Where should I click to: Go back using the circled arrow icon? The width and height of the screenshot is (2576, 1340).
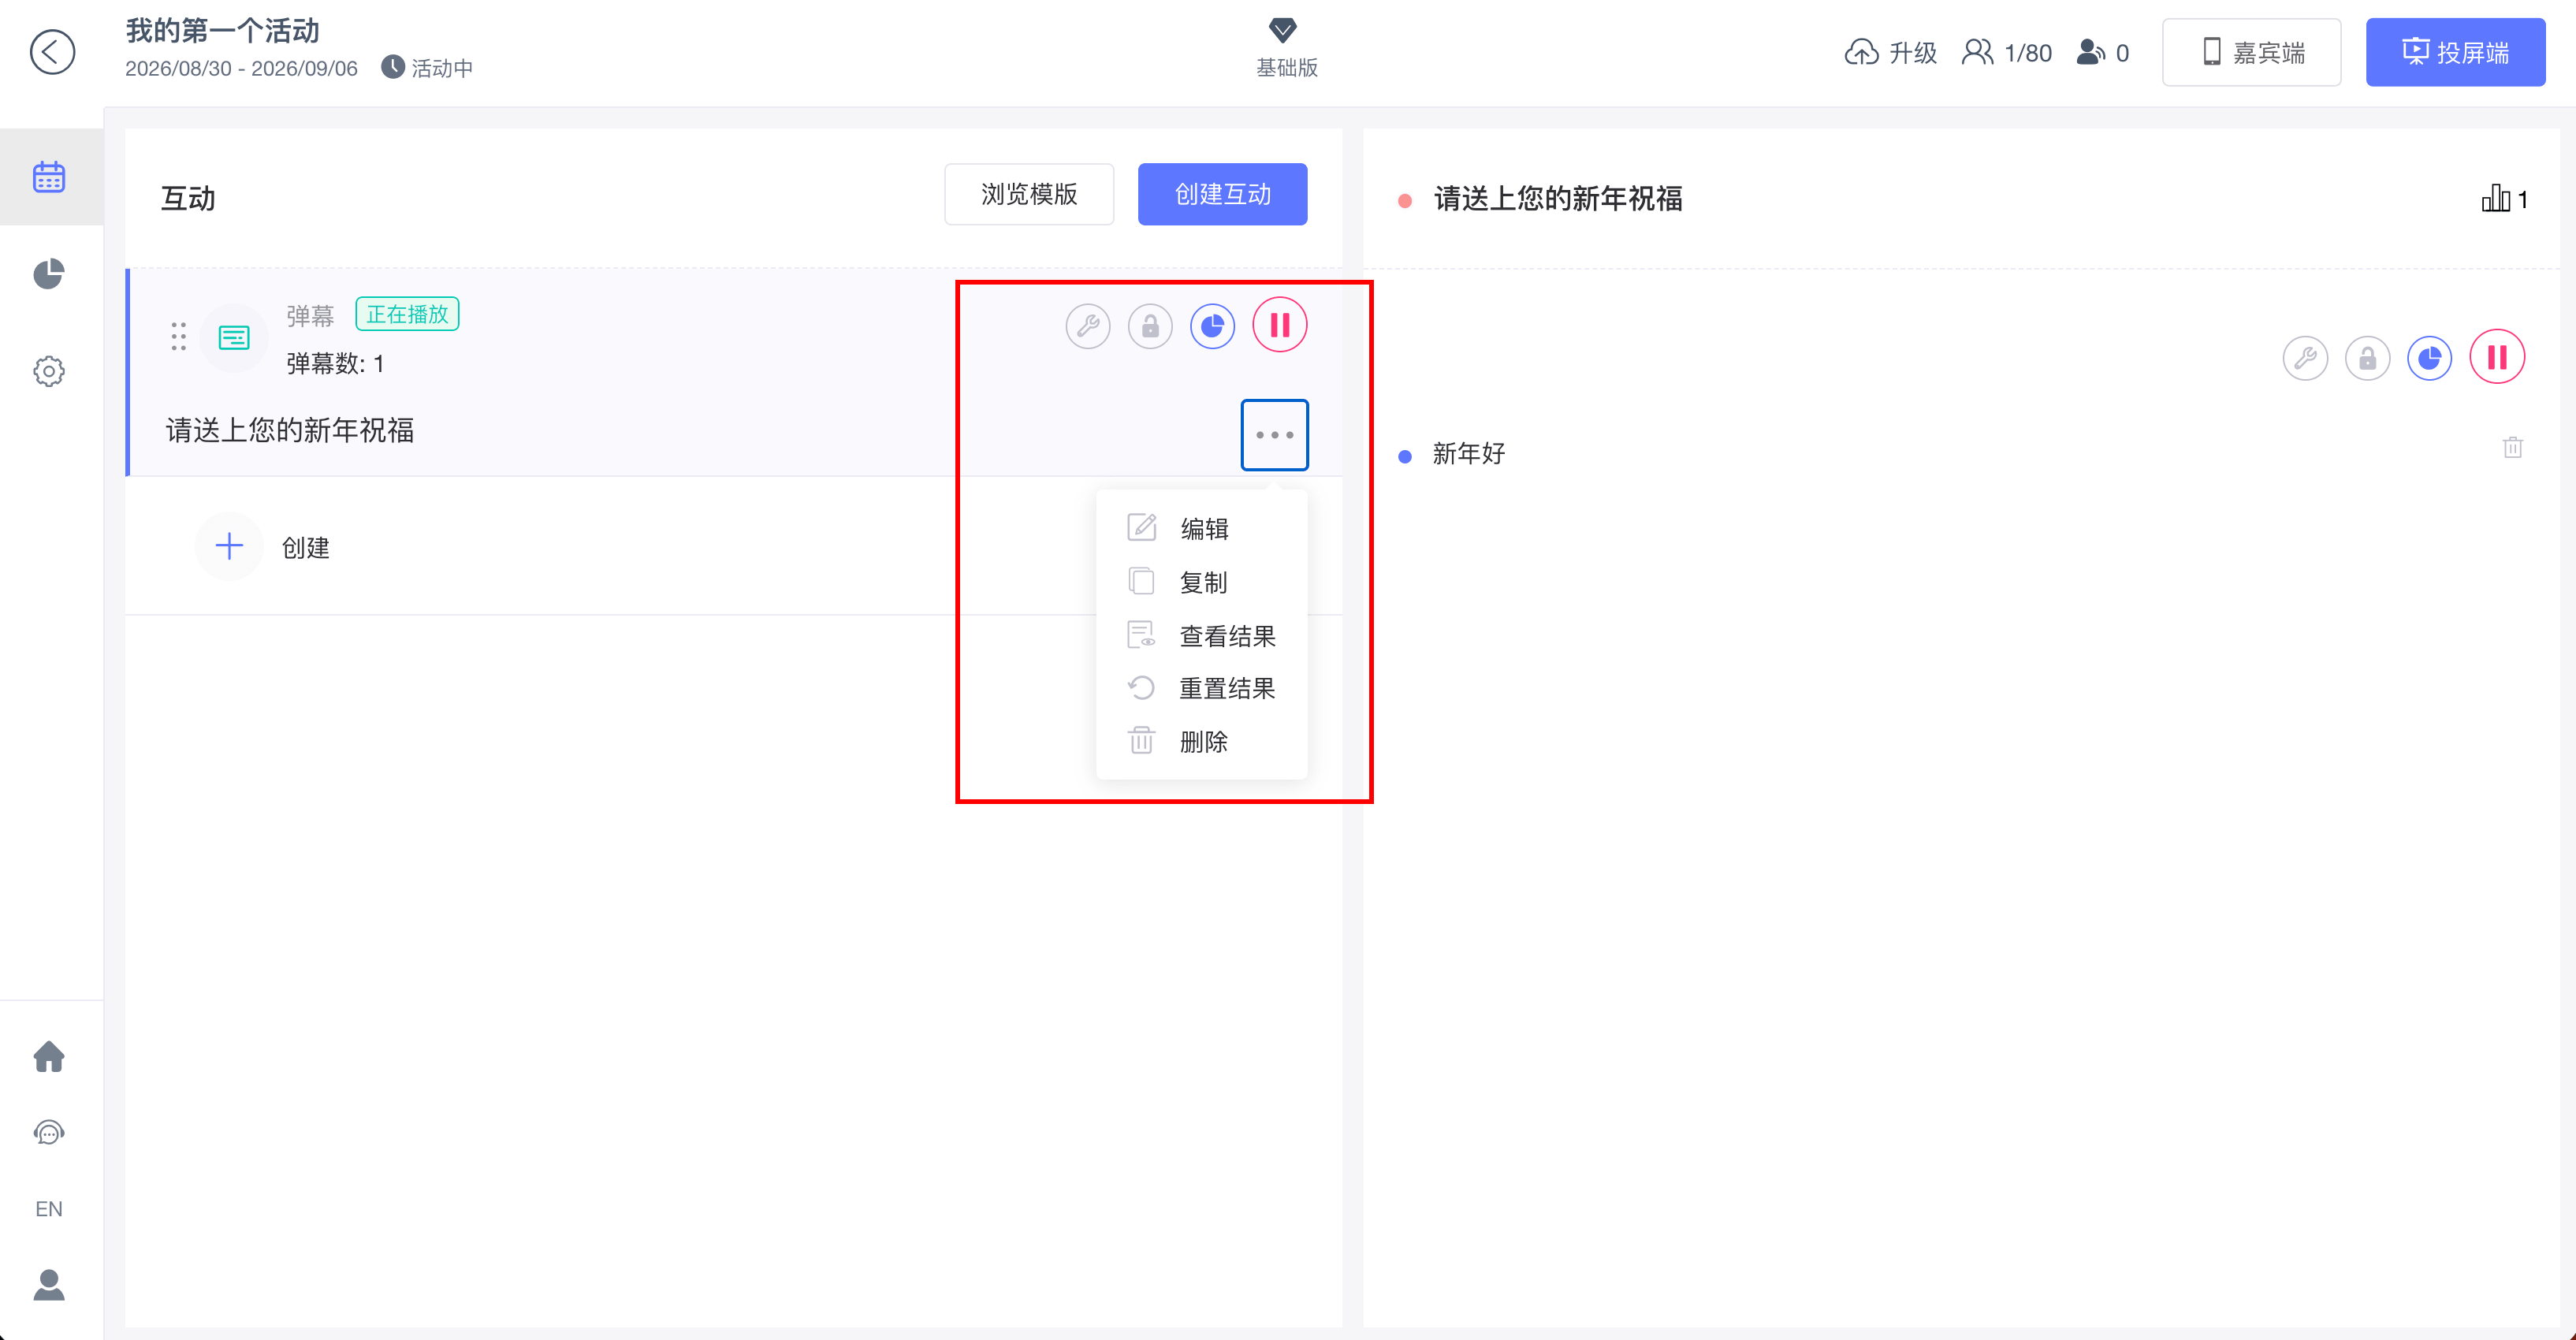coord(52,52)
